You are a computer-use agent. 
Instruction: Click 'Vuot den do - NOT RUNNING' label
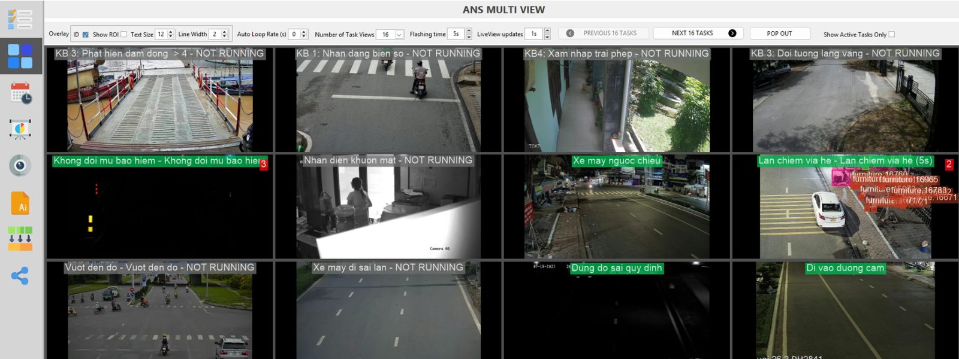159,267
